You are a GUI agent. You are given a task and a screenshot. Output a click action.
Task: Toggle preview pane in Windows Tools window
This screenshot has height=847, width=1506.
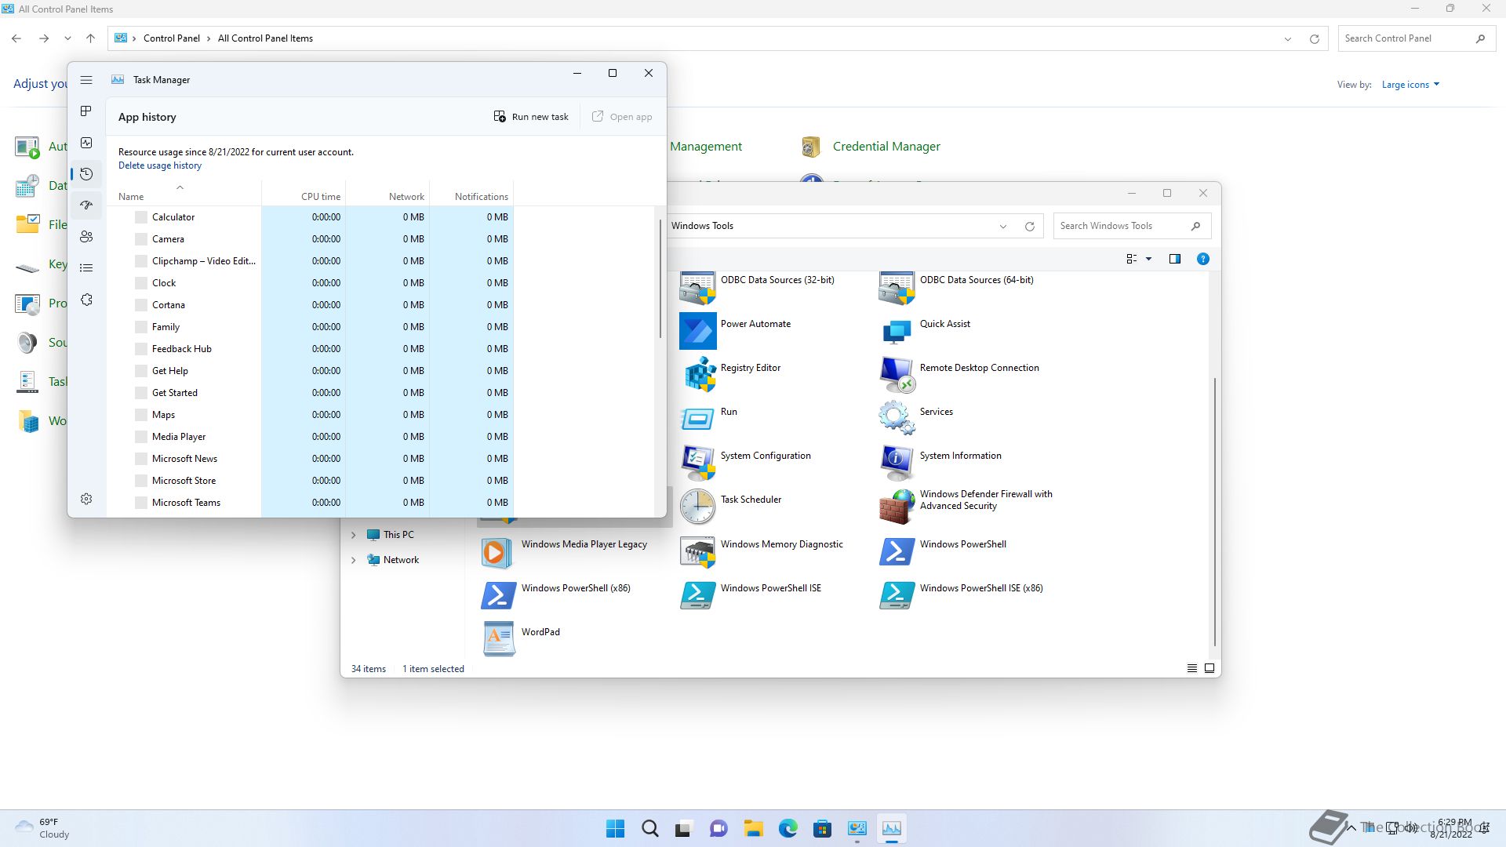click(x=1174, y=259)
